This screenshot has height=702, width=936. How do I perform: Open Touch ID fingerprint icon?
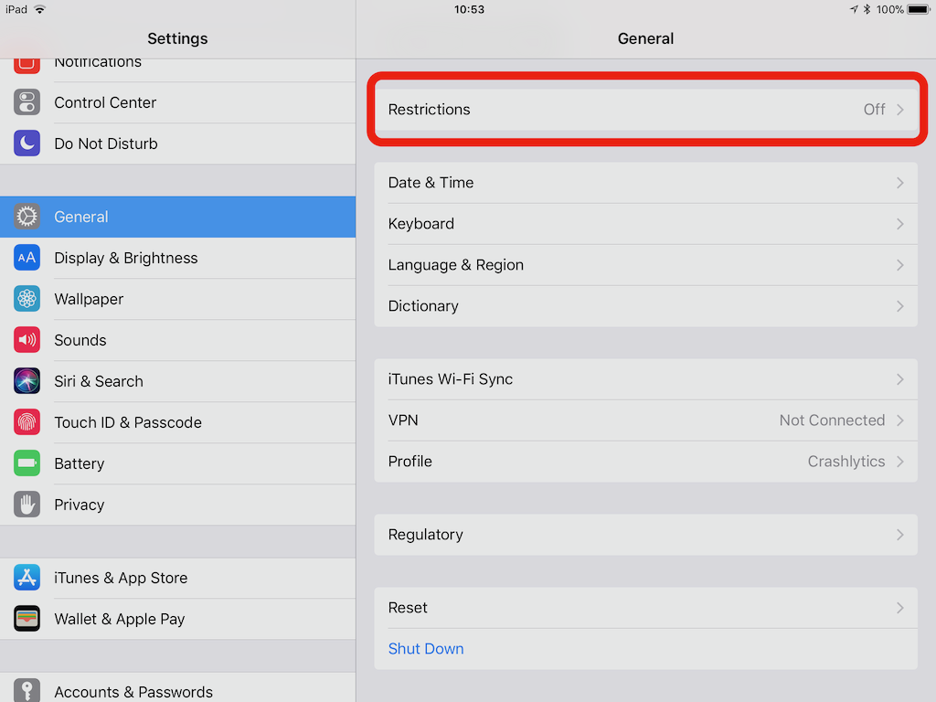27,422
